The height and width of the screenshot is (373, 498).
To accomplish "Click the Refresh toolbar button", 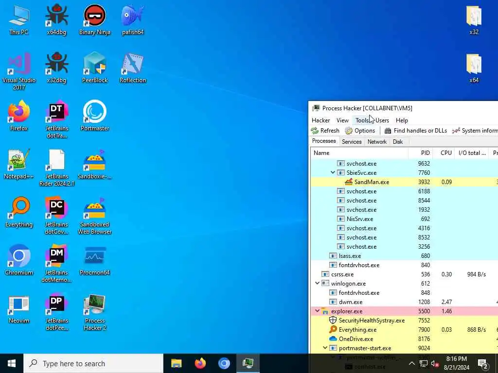I will 325,131.
